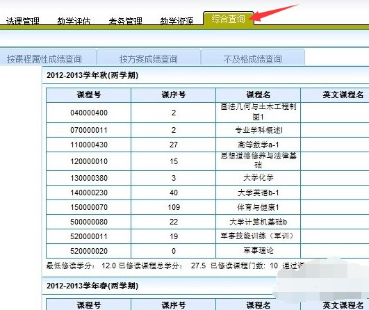The width and height of the screenshot is (369, 310).
Task: Click course name 军事理论
Action: click(x=258, y=250)
